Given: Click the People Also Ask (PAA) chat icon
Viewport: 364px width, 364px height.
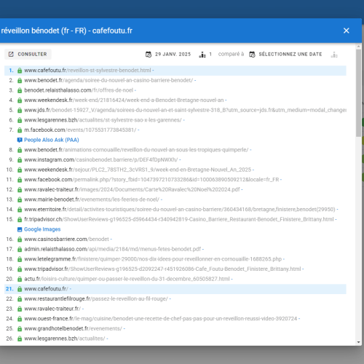Looking at the screenshot, I should [x=20, y=140].
